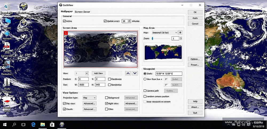
Task: Select the Static viewpoint radio button
Action: [145, 74]
